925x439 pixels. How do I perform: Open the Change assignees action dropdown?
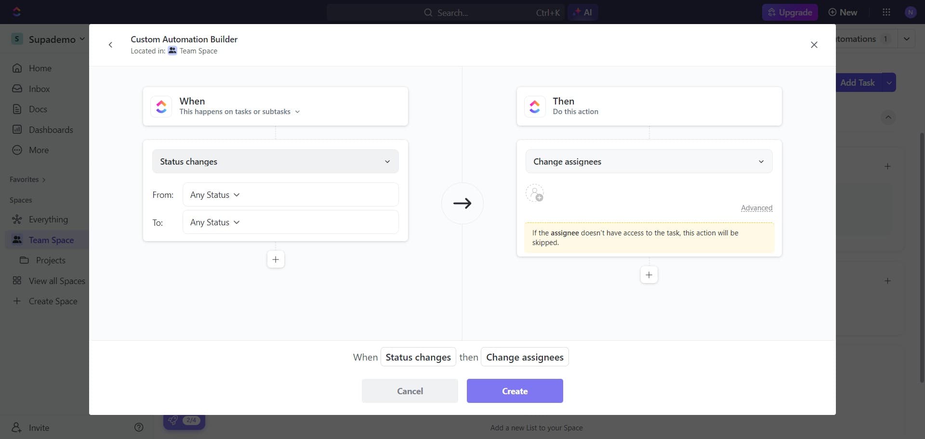pos(648,161)
